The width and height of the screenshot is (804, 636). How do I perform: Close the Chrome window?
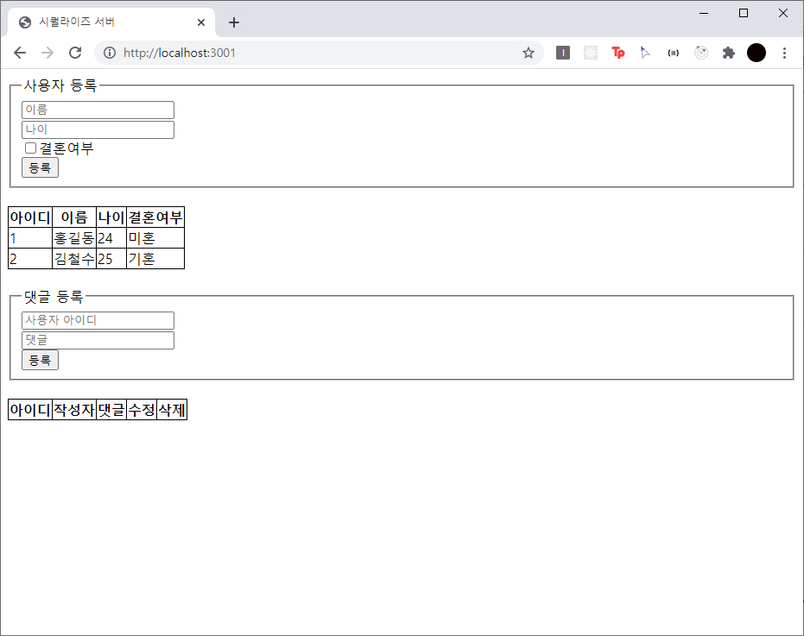coord(783,13)
